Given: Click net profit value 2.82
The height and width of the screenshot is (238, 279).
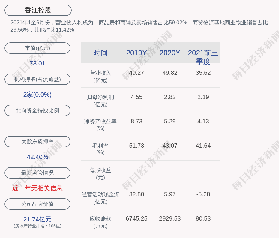Looking at the screenshot, I should (170, 97).
